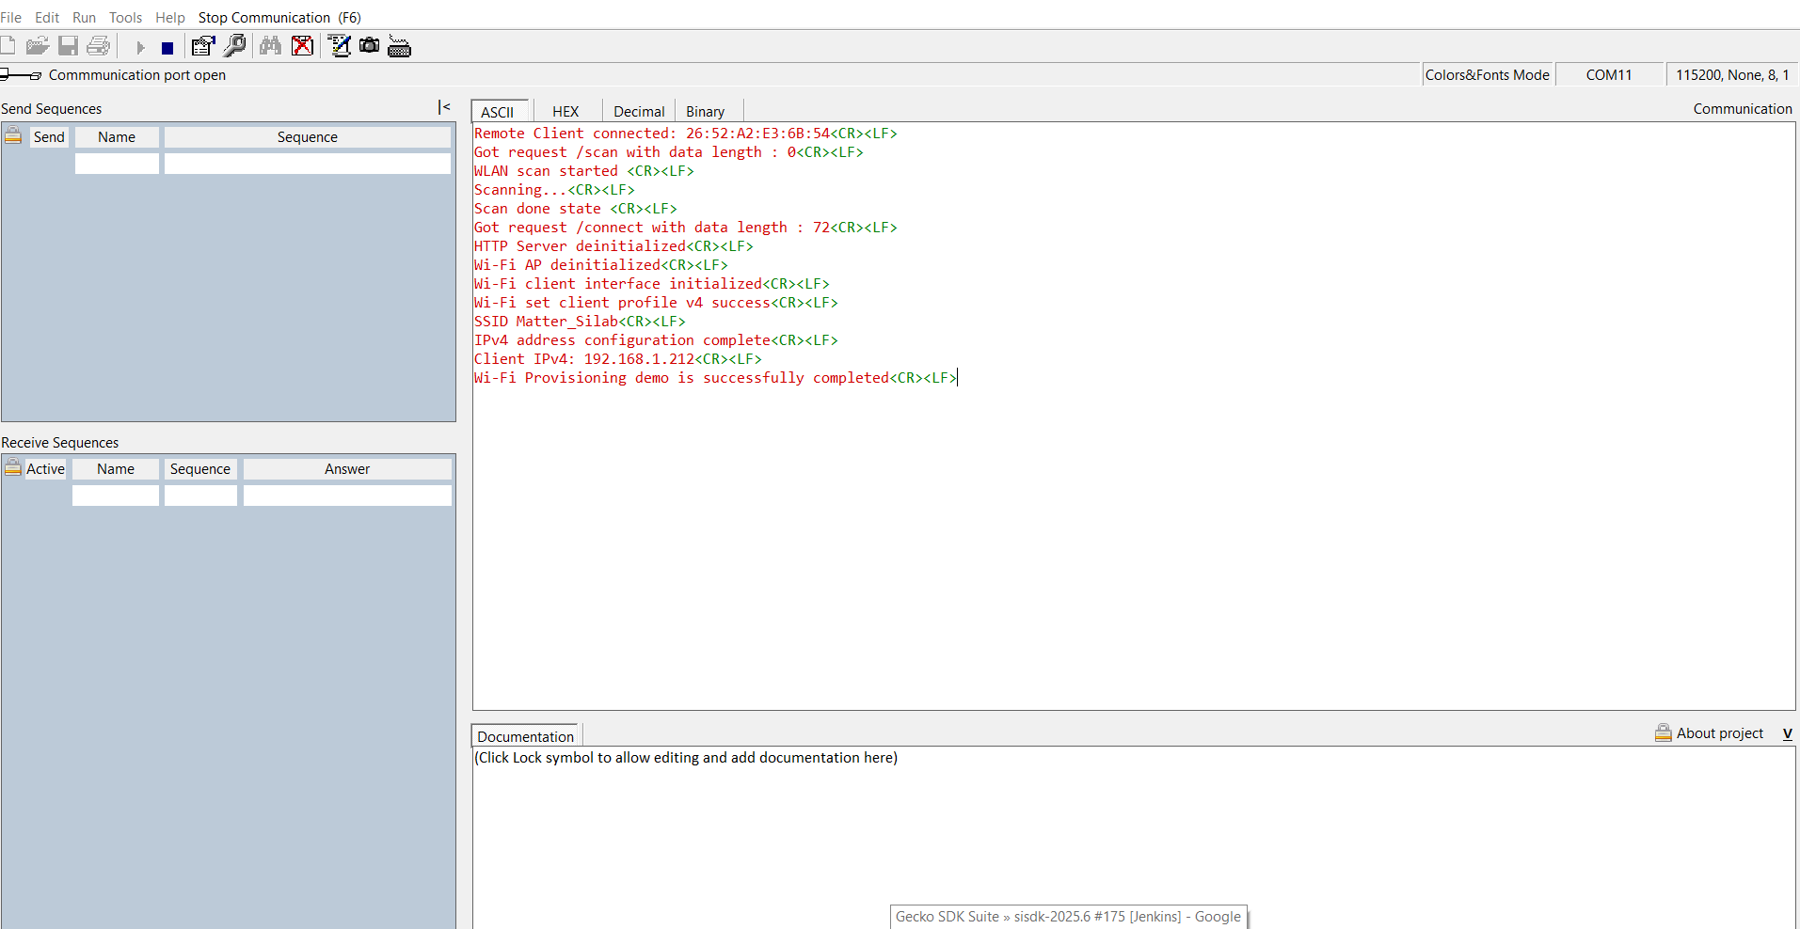1800x929 pixels.
Task: Open Project Settings from the toolbar
Action: 203,46
